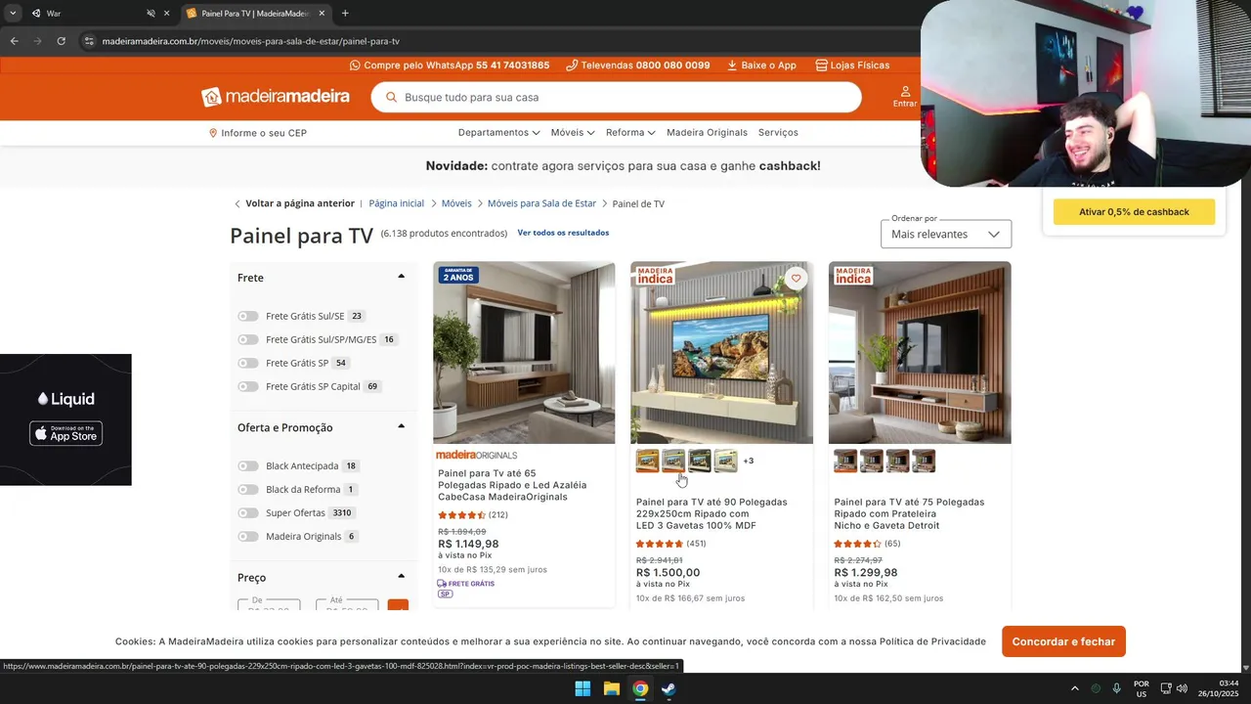Select fourth color variant of 90 Polegadas panel
Viewport: 1251px width, 704px height.
click(725, 461)
